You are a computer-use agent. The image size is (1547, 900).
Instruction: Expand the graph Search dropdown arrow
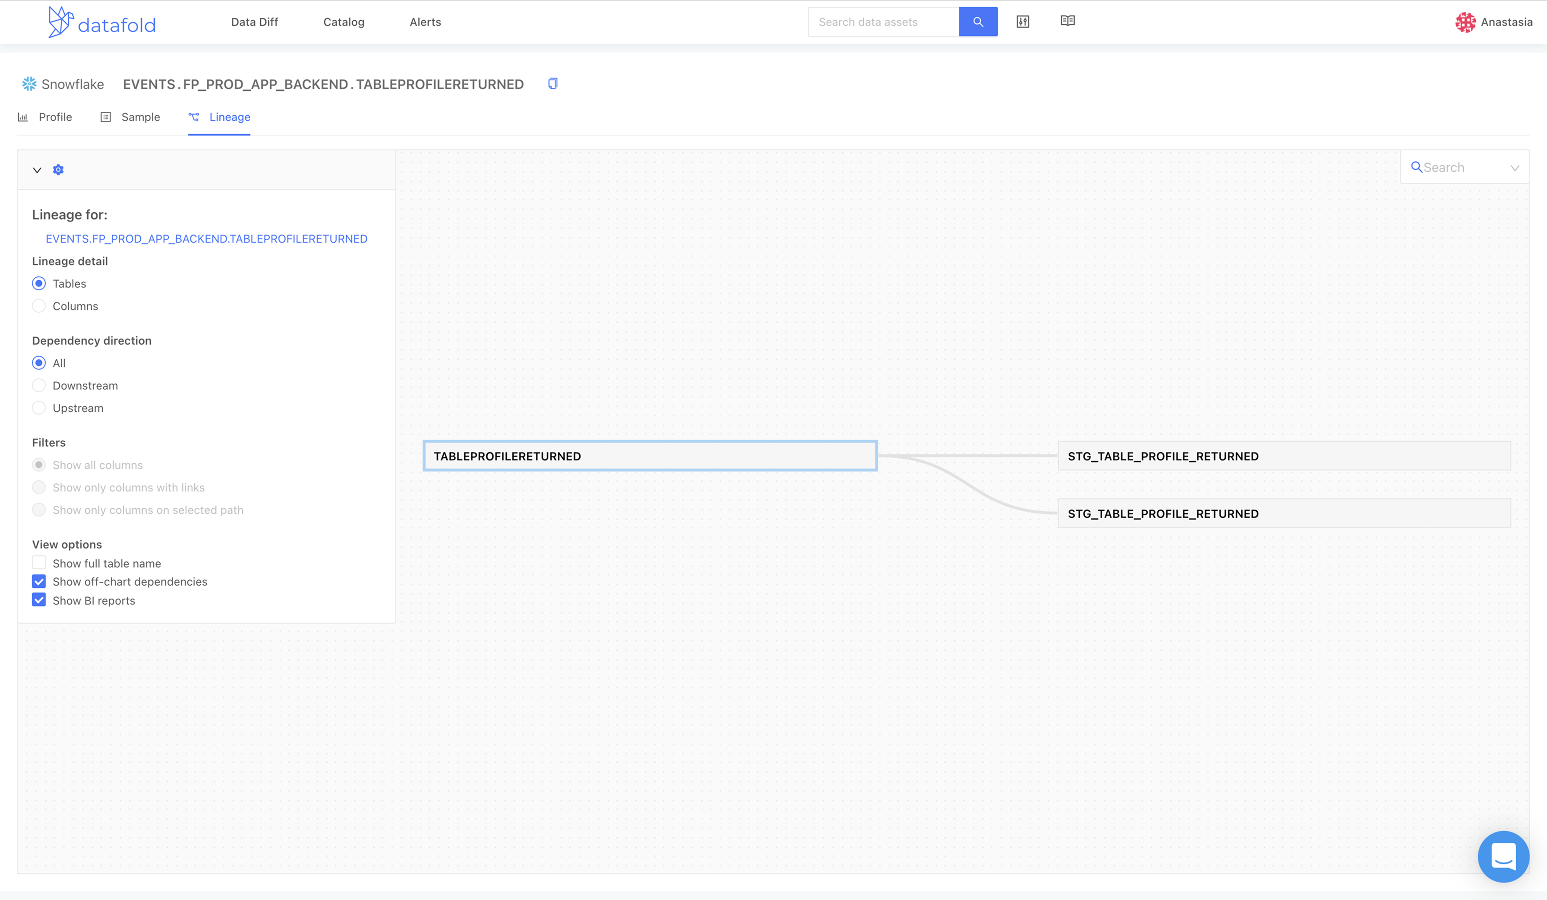click(1515, 168)
